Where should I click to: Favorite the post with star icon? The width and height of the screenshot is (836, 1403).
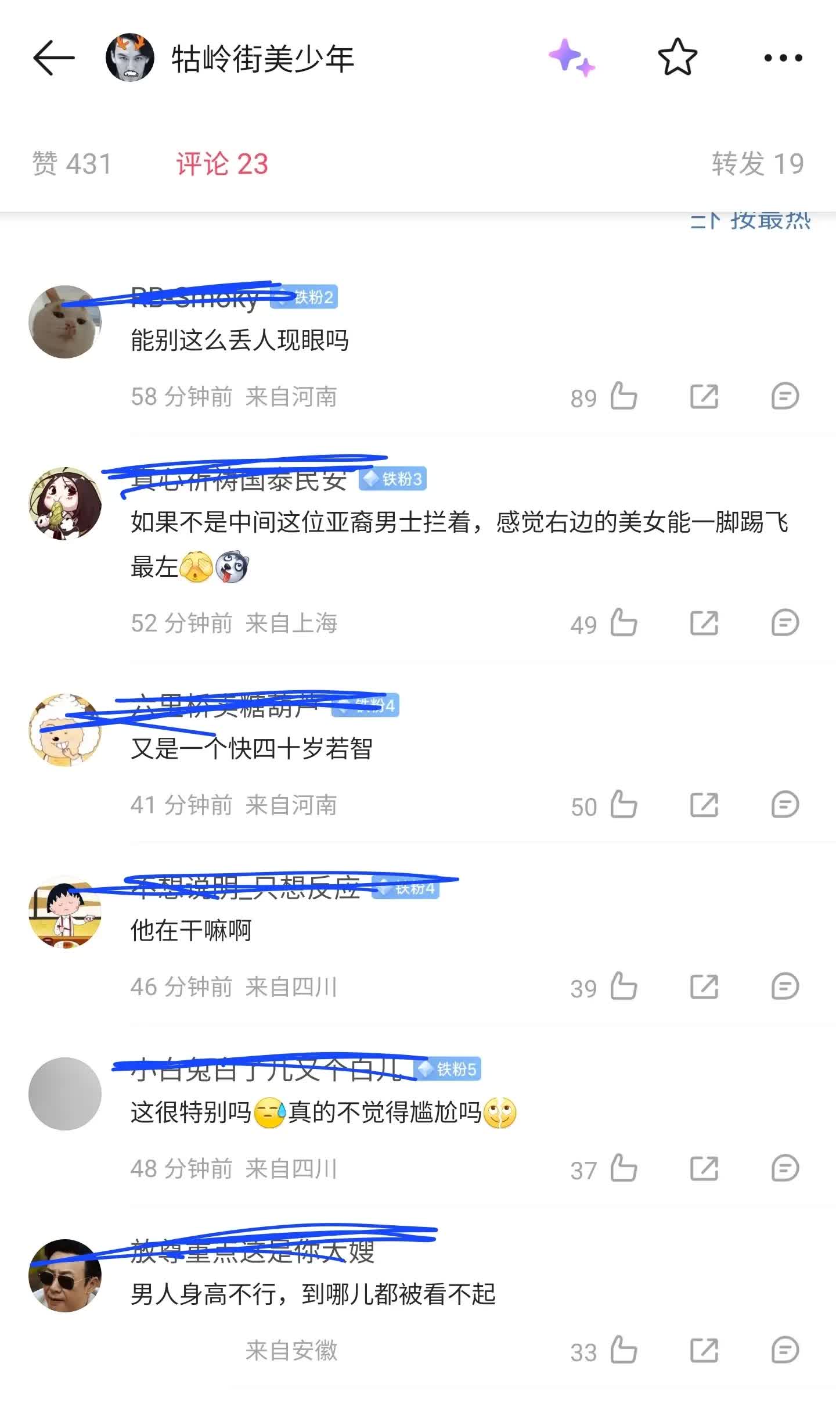(x=678, y=57)
